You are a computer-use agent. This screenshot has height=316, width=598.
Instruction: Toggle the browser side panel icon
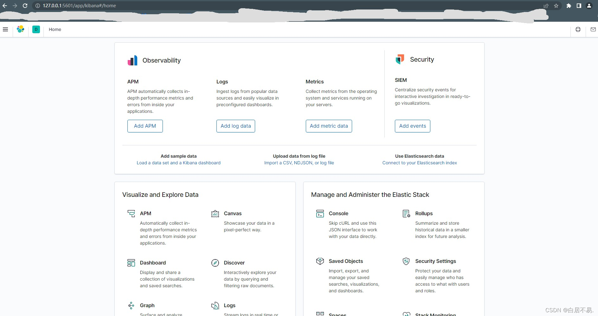[x=579, y=6]
